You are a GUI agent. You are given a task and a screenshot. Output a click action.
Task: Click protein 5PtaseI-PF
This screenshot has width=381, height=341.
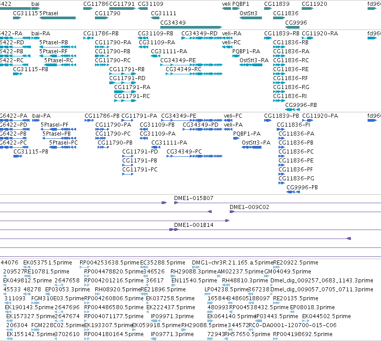point(55,124)
